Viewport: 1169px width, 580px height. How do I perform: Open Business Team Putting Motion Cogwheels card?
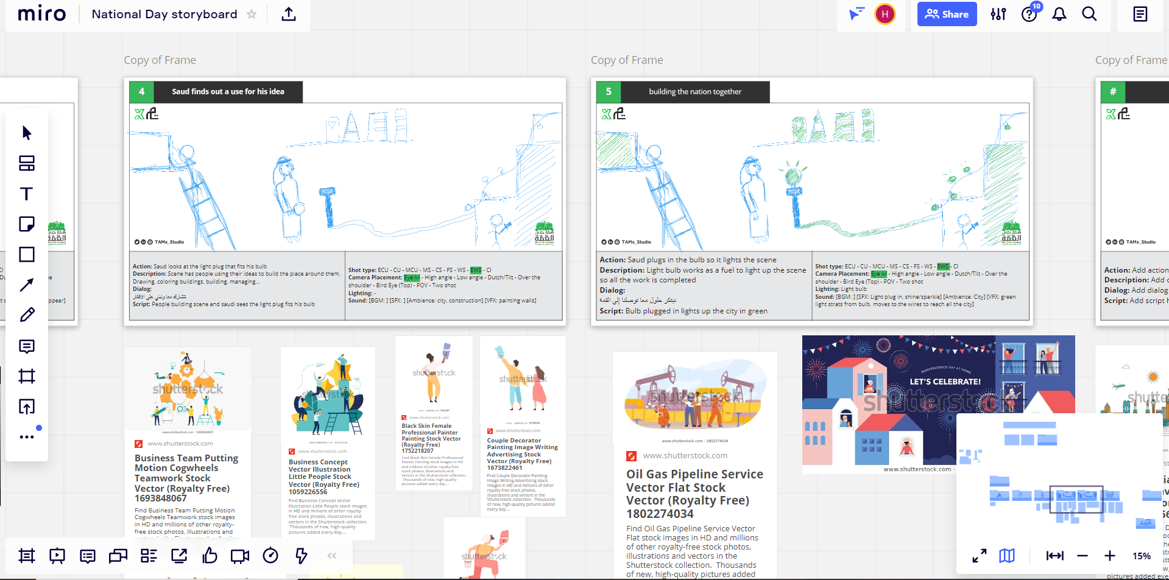coord(186,478)
